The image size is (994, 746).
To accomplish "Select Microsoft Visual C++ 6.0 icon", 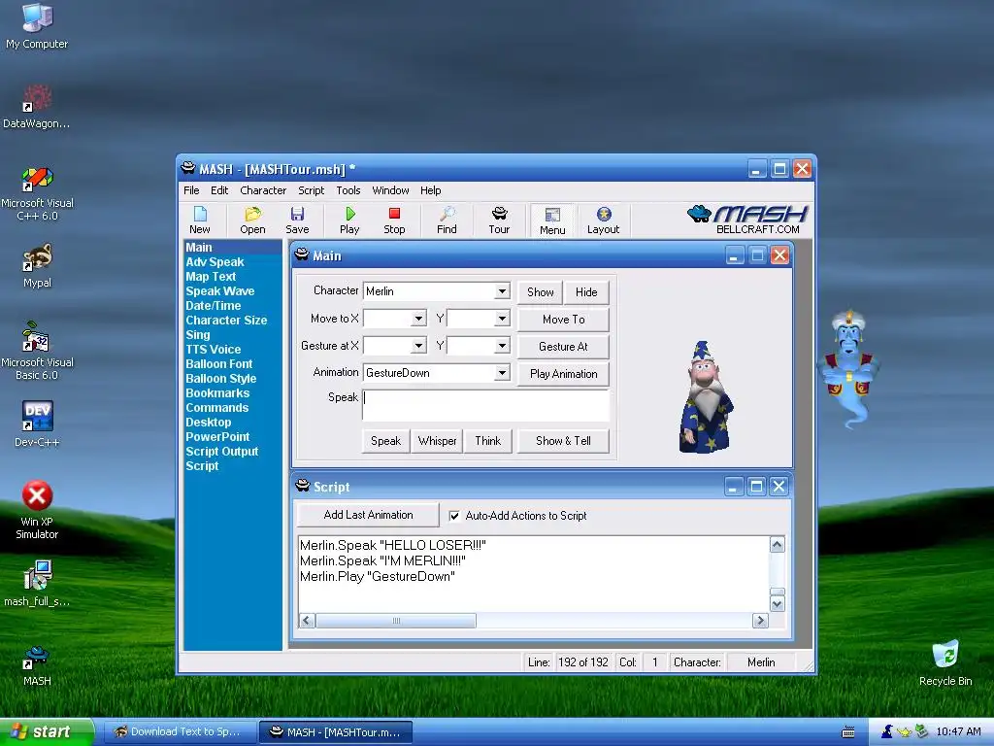I will [37, 193].
